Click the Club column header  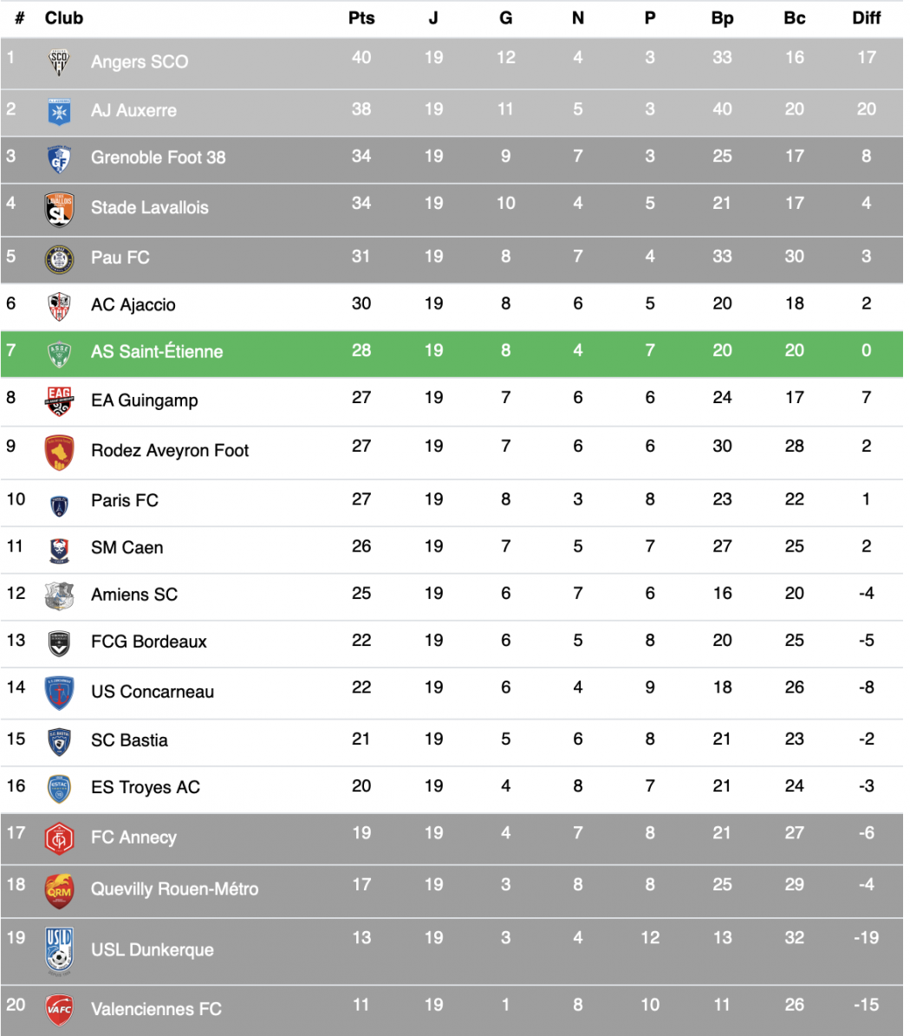[64, 18]
